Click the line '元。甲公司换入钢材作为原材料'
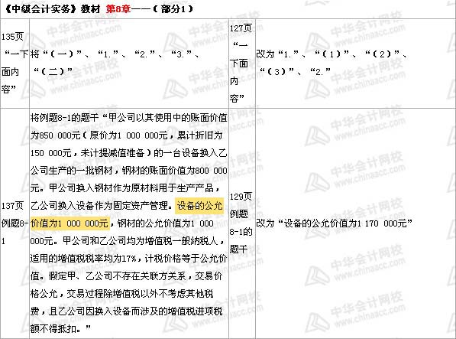This screenshot has width=456, height=339. tap(125, 188)
